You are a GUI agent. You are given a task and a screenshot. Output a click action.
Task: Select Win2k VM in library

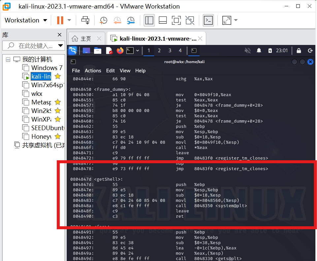pyautogui.click(x=37, y=111)
